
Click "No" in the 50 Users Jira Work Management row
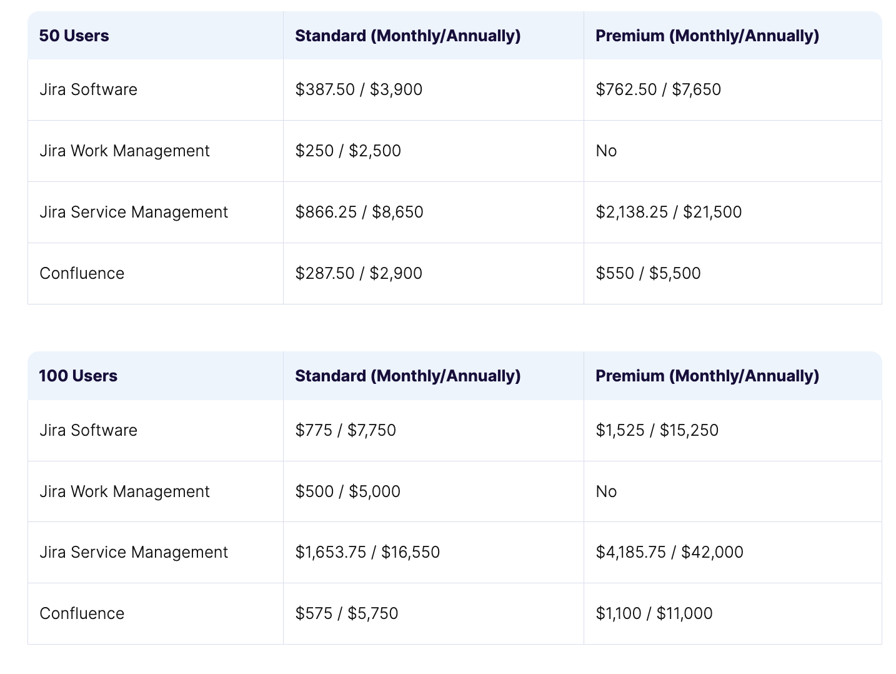[606, 151]
